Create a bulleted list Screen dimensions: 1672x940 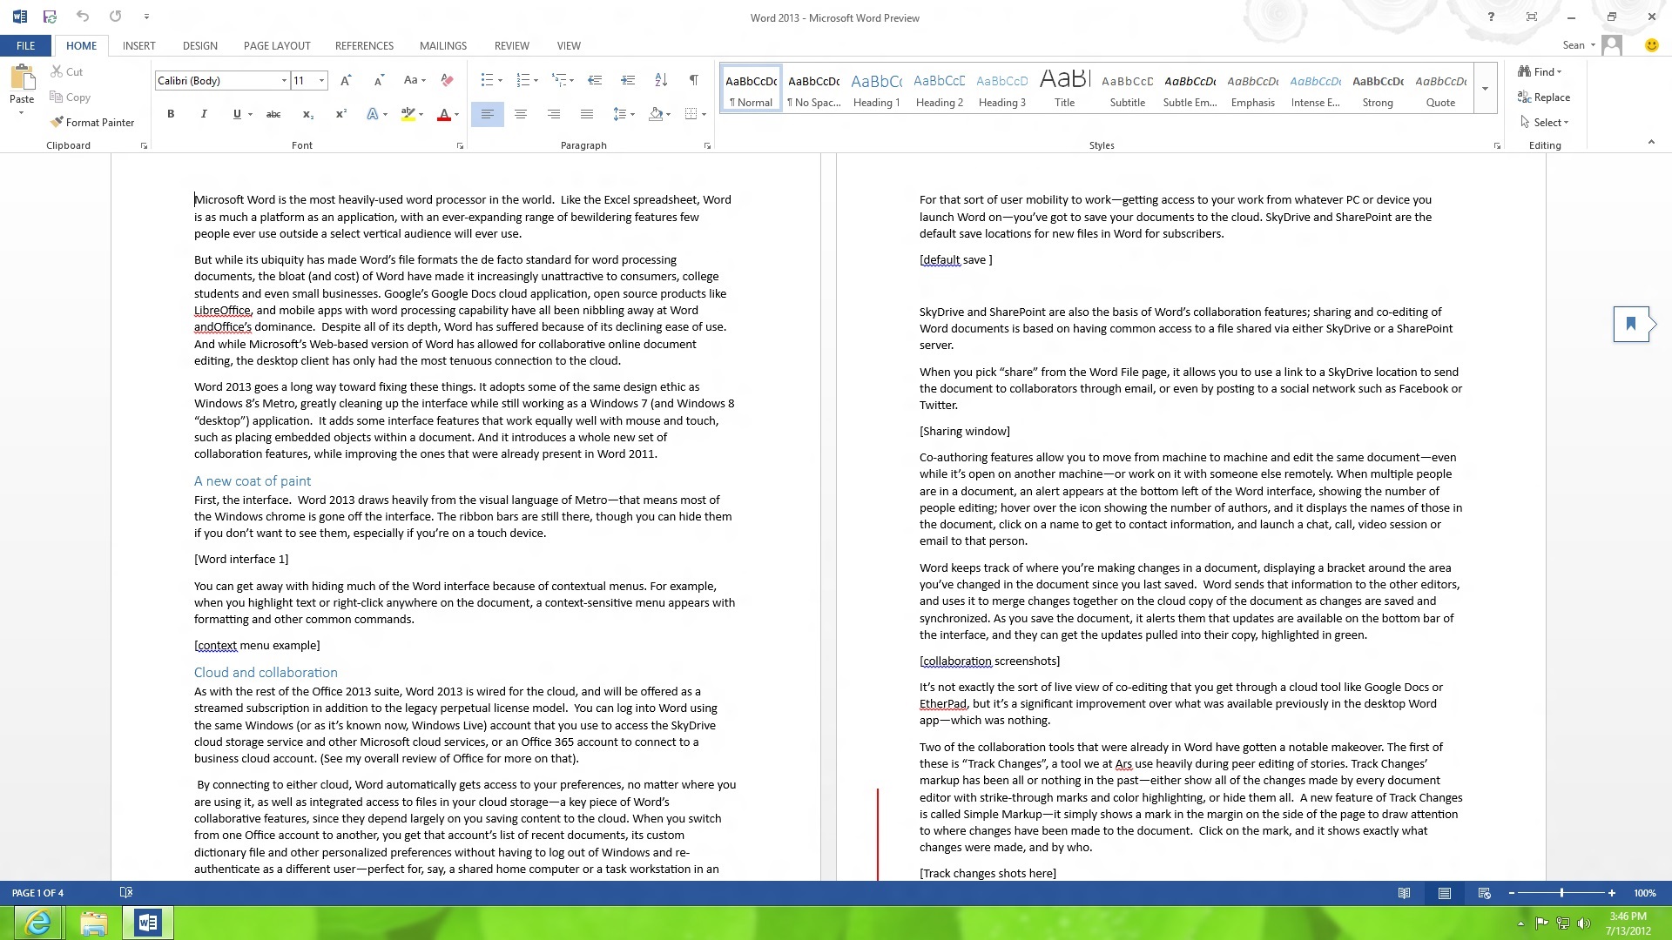486,80
